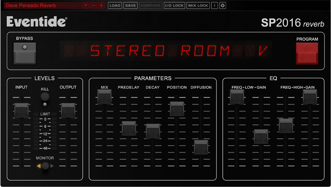Viewport: 331px width, 187px height.
Task: Click the MONITOR right arrow
Action: [52, 166]
